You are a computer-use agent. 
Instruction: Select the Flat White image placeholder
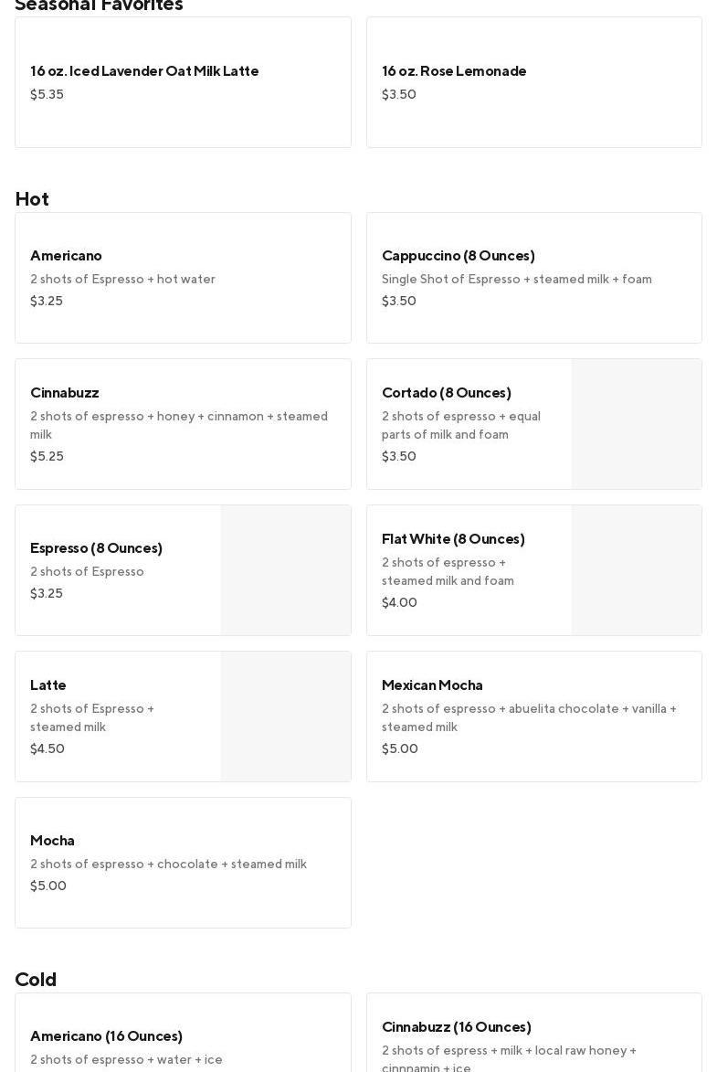[637, 570]
